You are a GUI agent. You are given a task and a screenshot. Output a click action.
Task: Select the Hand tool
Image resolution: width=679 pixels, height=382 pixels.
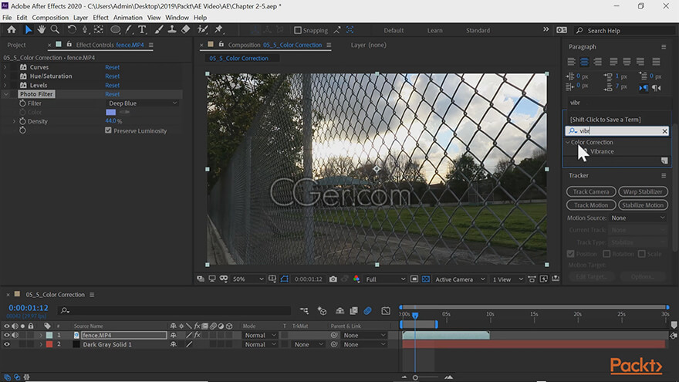tap(41, 30)
